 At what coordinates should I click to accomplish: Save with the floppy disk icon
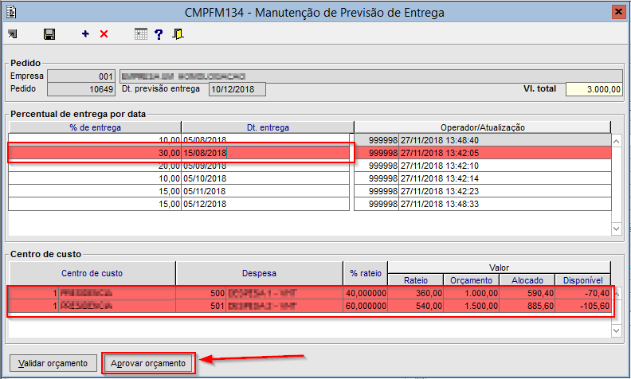coord(49,34)
